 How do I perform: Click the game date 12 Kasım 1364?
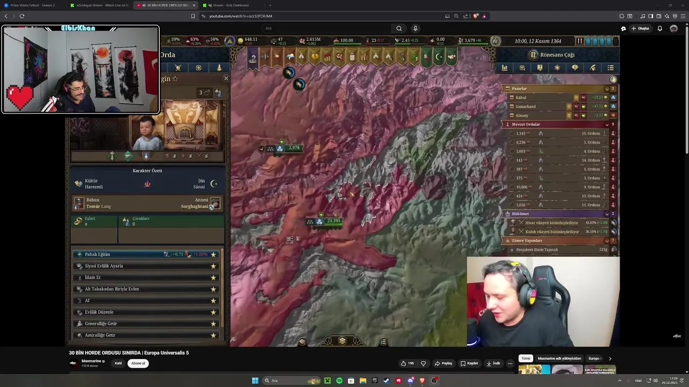pos(545,41)
